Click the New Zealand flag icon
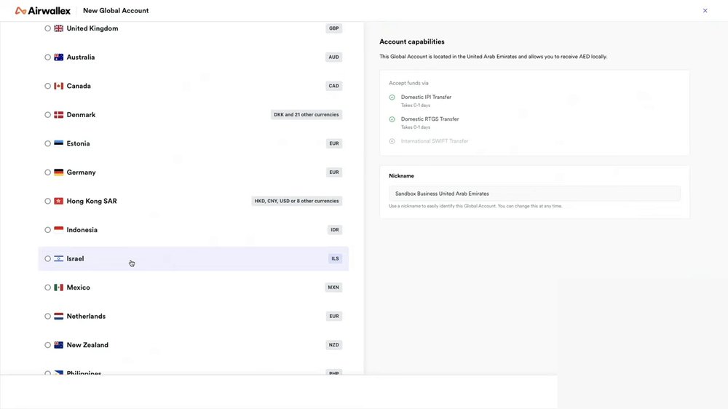This screenshot has width=728, height=409. coord(58,345)
